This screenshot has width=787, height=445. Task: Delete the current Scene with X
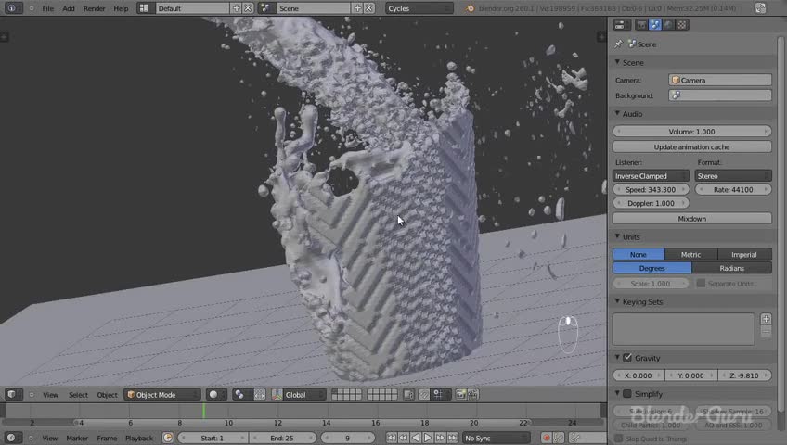(x=369, y=8)
